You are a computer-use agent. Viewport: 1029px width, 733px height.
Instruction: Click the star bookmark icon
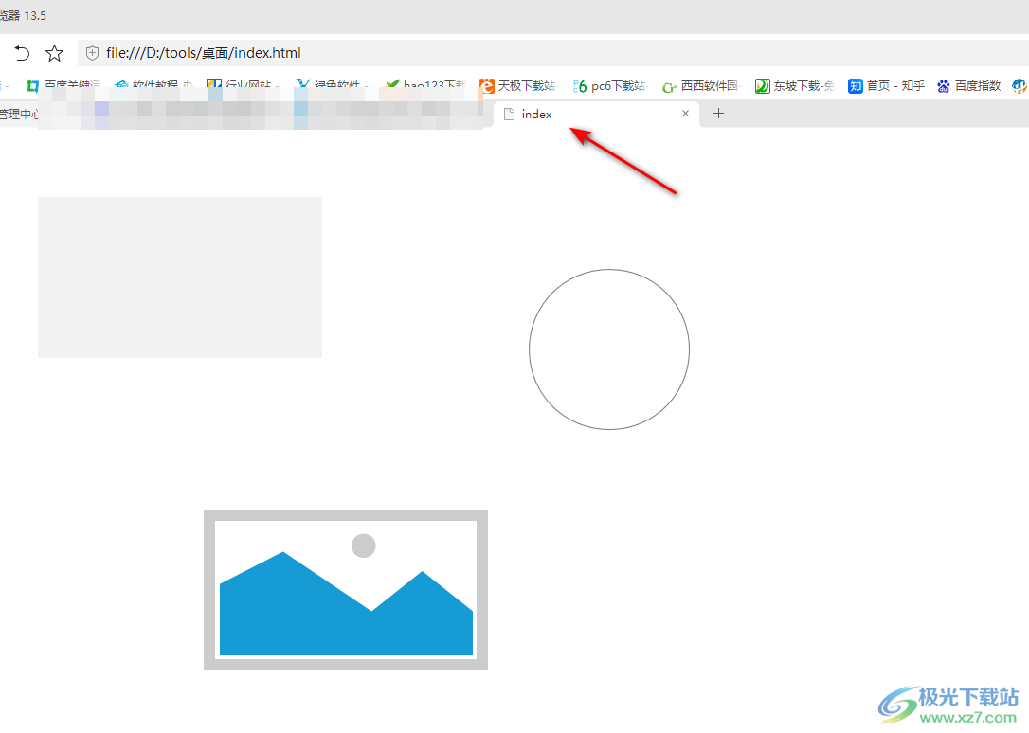[55, 53]
